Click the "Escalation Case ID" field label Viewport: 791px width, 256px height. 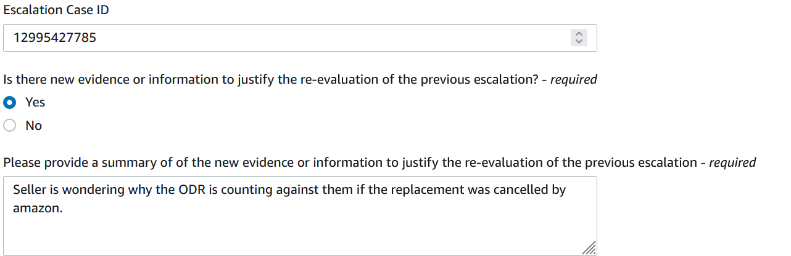[57, 10]
